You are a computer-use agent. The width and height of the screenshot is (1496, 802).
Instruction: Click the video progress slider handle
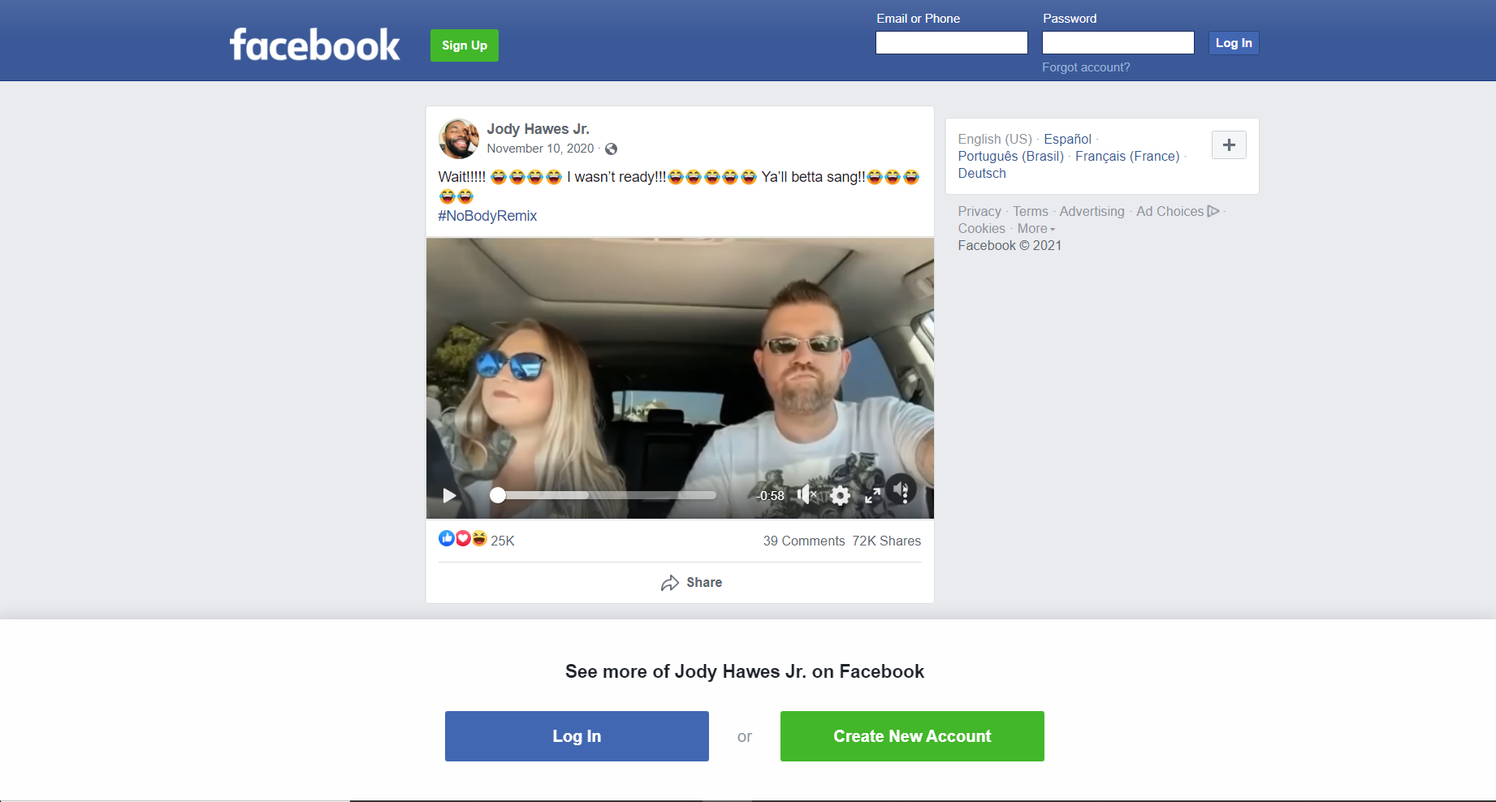[x=498, y=495]
